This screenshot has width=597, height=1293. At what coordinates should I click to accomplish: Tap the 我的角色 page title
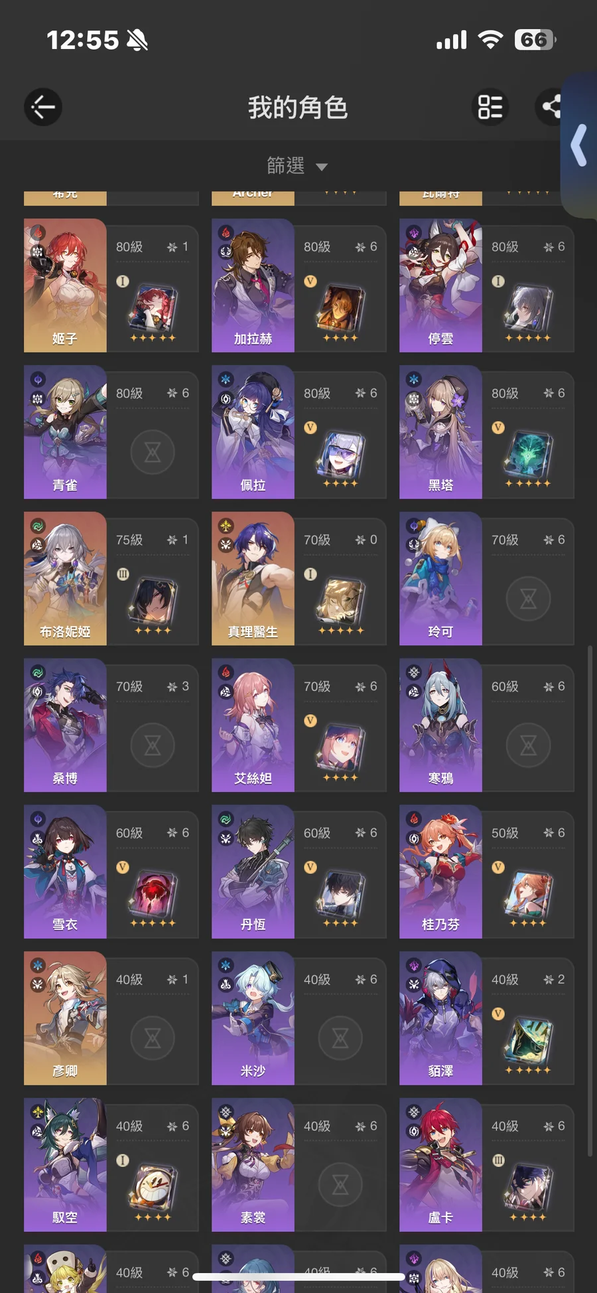(x=298, y=108)
